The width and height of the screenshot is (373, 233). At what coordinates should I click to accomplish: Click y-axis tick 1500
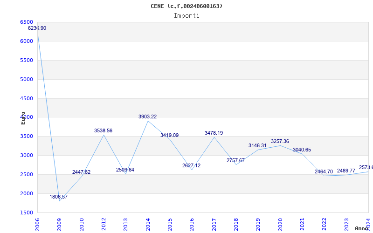click(27, 212)
